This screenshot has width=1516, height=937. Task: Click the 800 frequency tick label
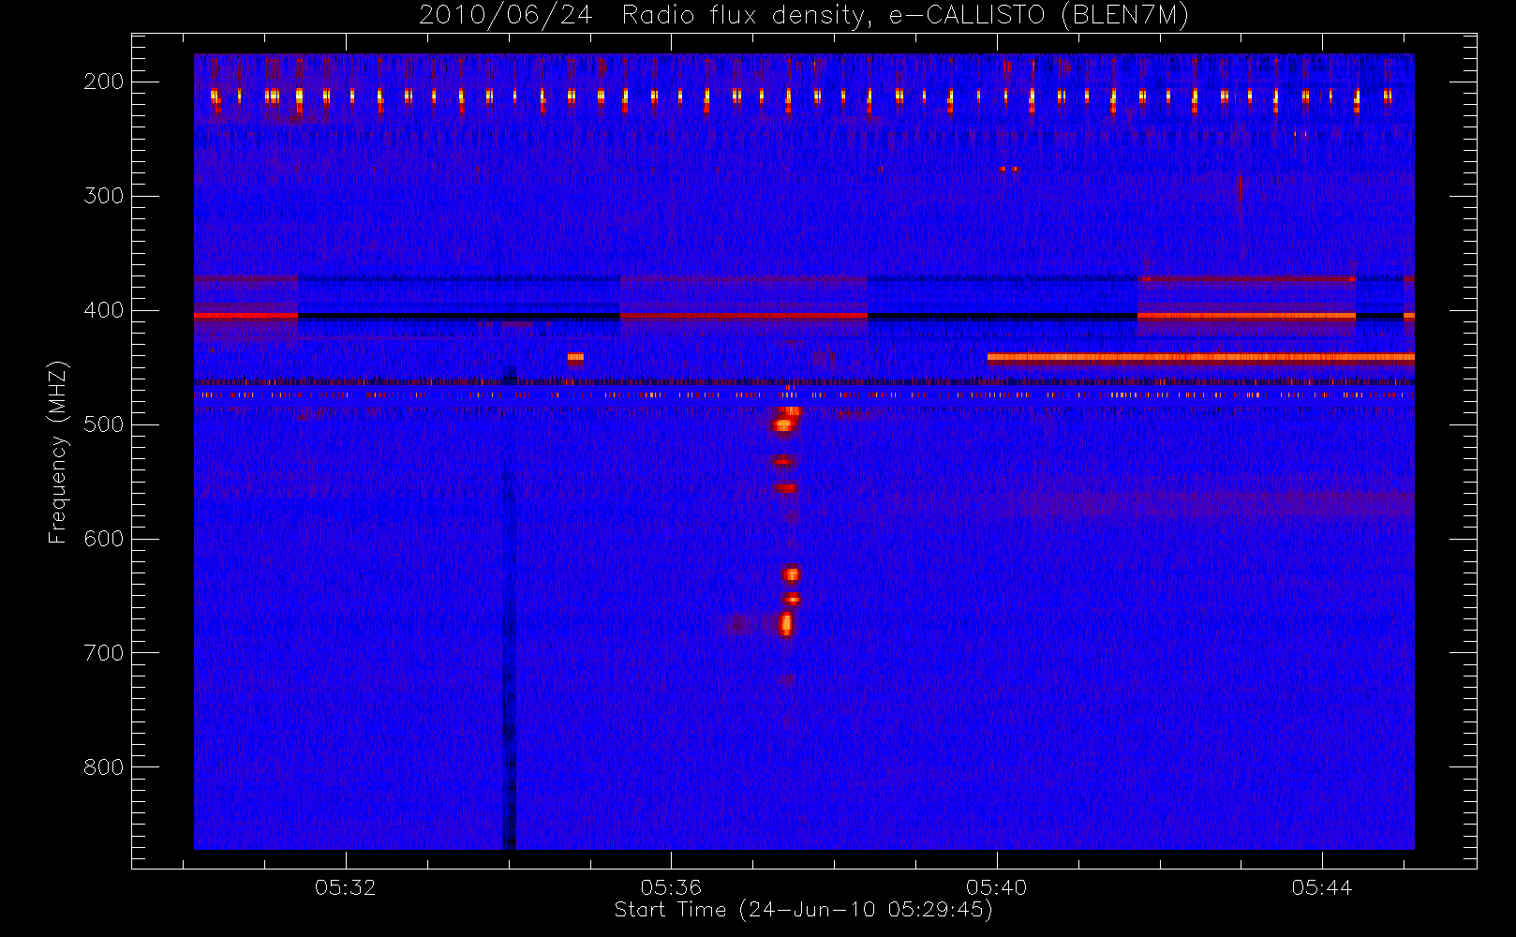(103, 767)
